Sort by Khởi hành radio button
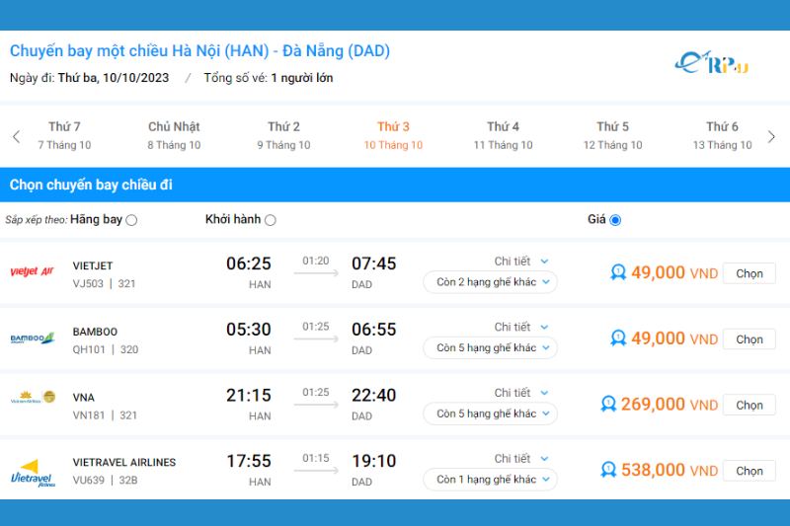Image resolution: width=790 pixels, height=526 pixels. pyautogui.click(x=270, y=220)
